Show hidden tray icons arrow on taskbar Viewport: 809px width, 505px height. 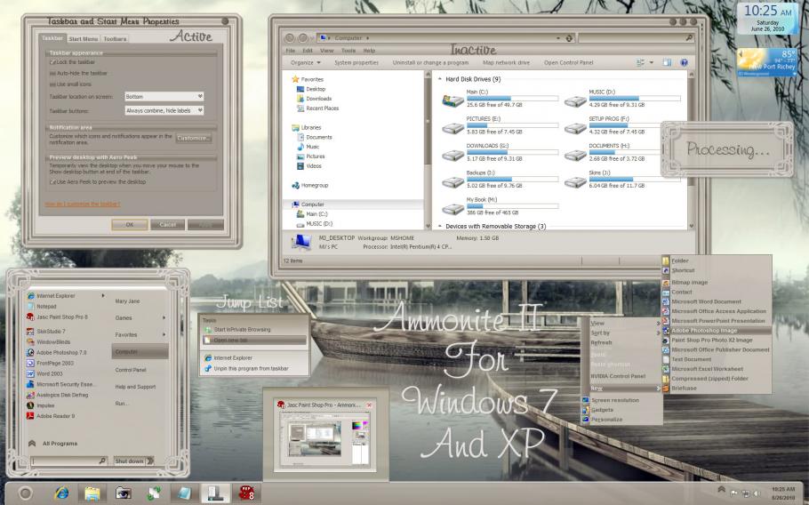tap(721, 489)
